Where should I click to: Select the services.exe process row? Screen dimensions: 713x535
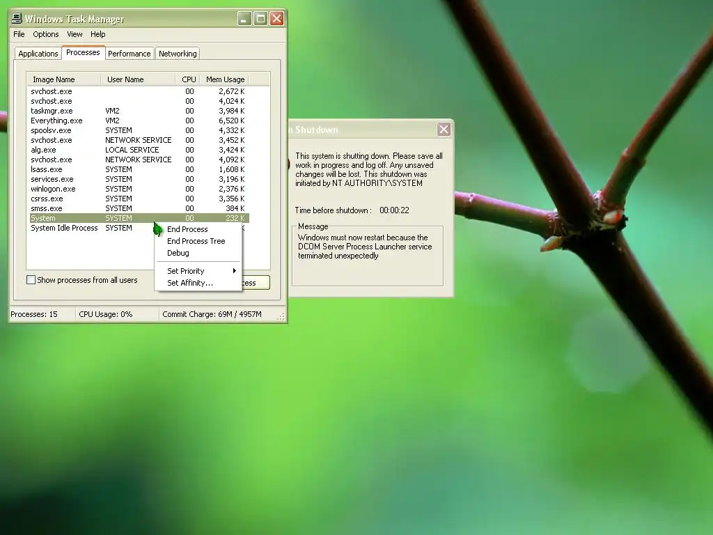(139, 179)
